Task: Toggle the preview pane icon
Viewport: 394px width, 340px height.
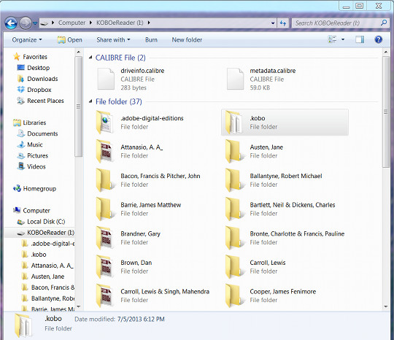Action: (360, 39)
